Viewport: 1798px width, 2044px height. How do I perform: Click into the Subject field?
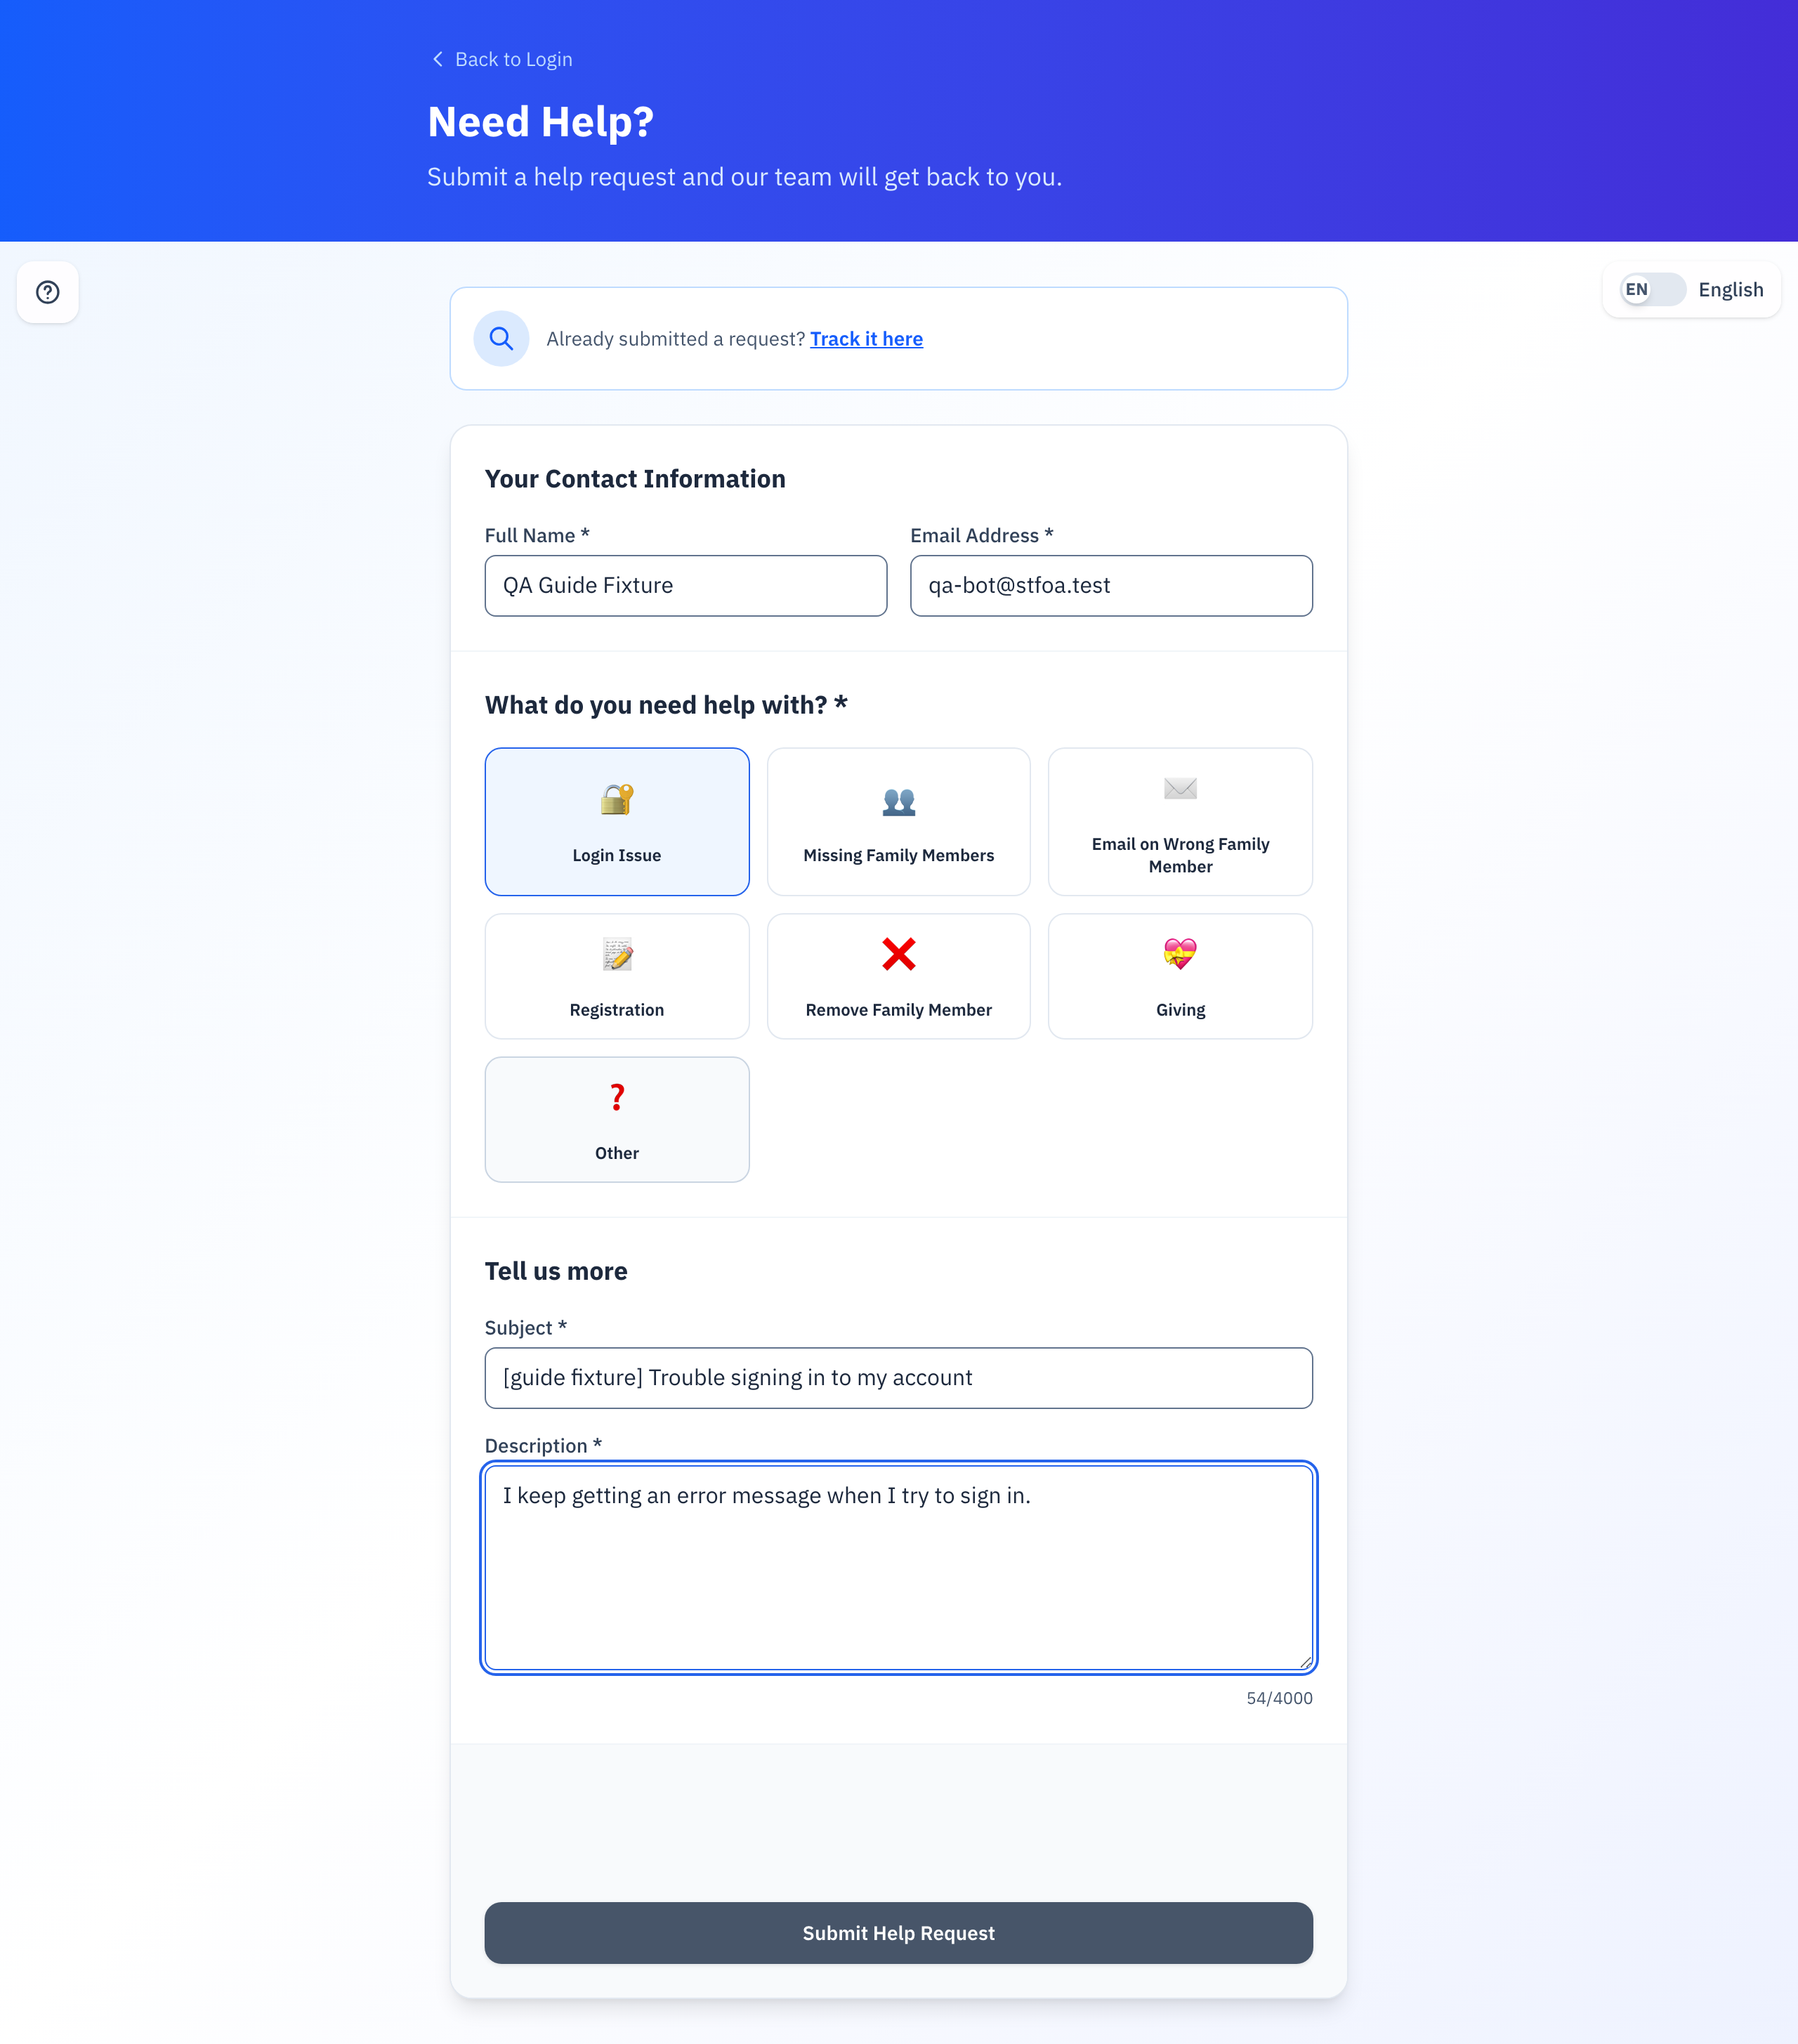tap(898, 1378)
